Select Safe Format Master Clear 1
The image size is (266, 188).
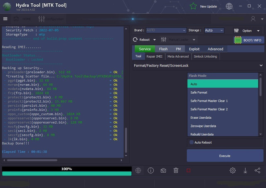(x=223, y=101)
